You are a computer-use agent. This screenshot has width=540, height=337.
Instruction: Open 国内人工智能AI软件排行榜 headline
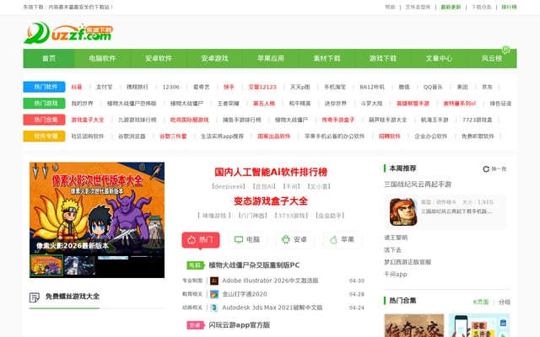(x=271, y=172)
